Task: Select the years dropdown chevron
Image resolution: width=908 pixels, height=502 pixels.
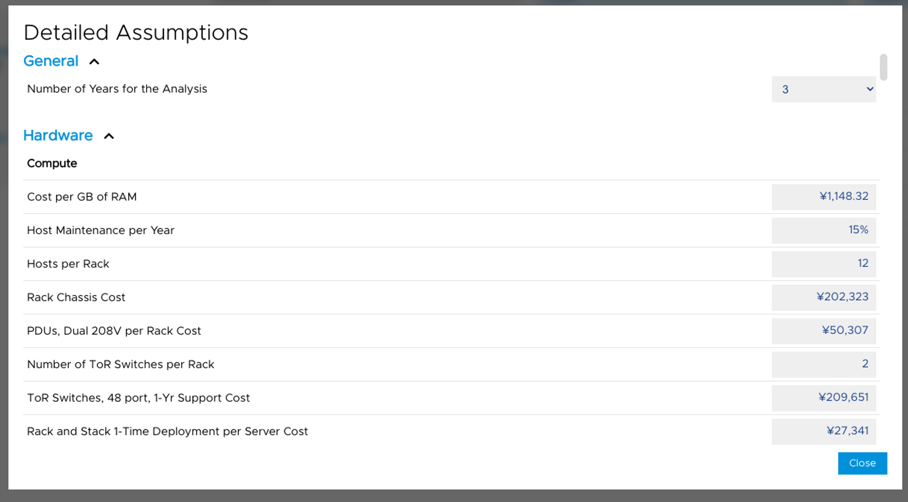Action: pos(869,89)
